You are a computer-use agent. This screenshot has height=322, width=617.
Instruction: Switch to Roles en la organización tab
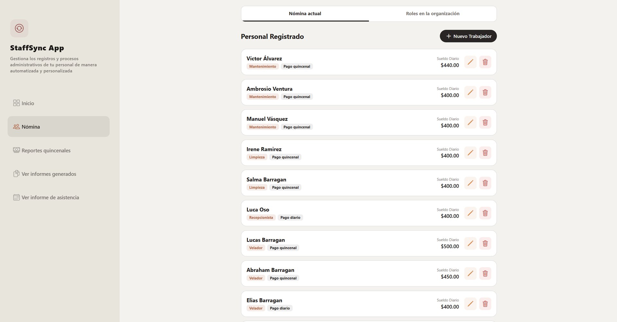[x=433, y=13]
